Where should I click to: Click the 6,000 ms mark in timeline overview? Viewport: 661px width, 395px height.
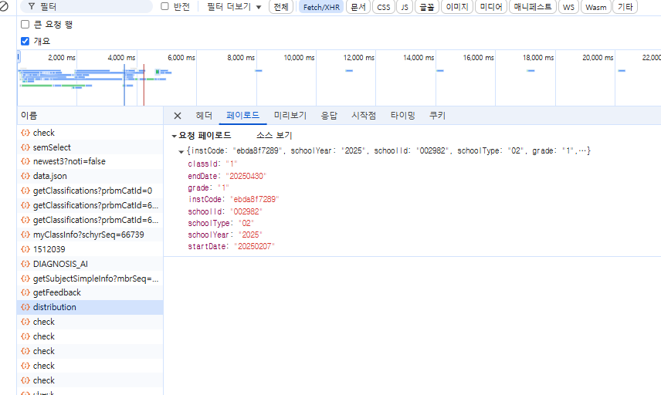tap(181, 58)
